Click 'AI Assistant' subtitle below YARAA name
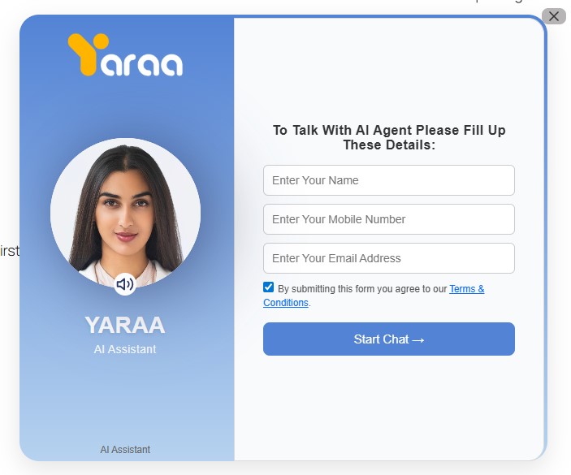 tap(125, 349)
